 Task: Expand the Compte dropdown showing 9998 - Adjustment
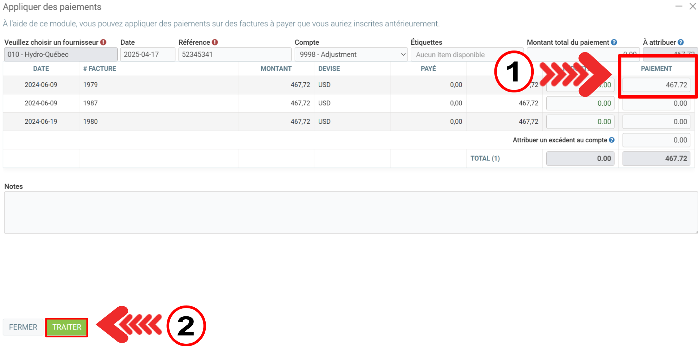351,54
